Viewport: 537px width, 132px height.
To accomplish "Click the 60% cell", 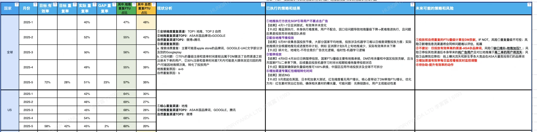I will pyautogui.click(x=126, y=126).
